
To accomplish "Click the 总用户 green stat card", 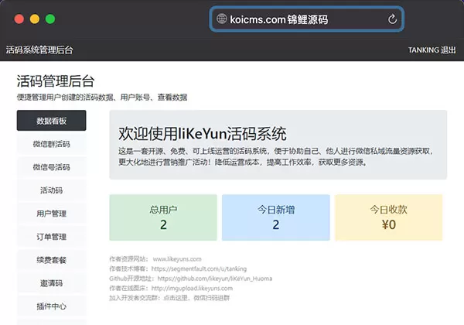I will coord(163,217).
